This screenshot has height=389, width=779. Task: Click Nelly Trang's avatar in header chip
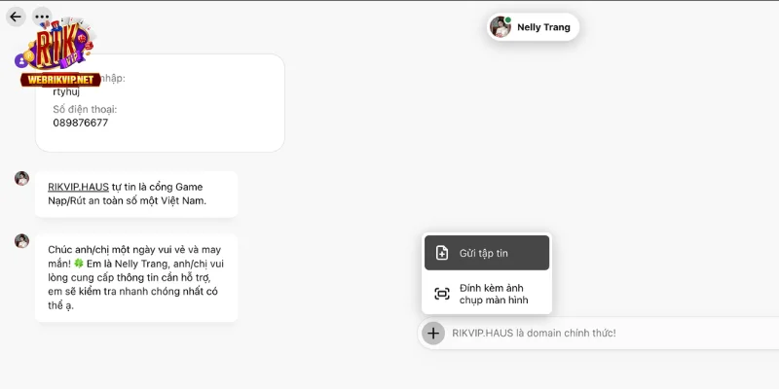501,27
